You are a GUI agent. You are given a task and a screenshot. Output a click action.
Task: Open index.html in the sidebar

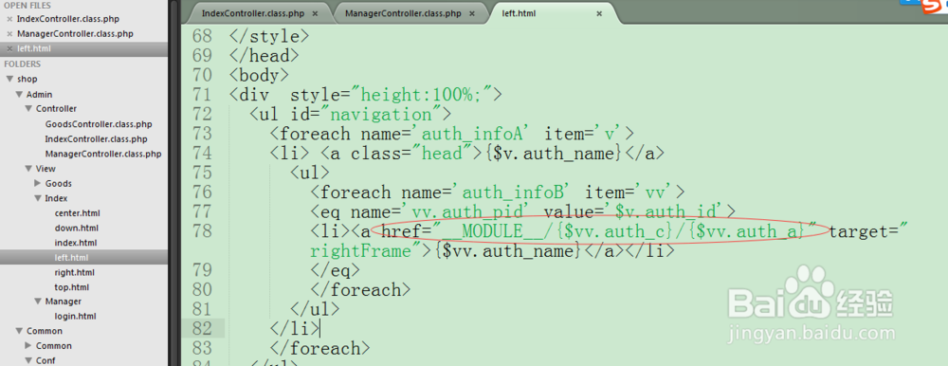[x=76, y=243]
